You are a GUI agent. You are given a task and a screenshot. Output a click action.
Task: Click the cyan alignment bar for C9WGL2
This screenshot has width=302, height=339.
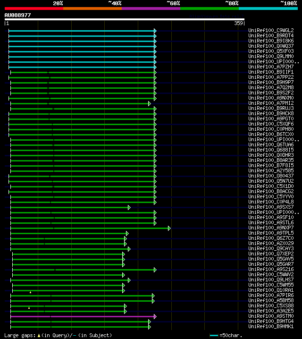coord(81,31)
